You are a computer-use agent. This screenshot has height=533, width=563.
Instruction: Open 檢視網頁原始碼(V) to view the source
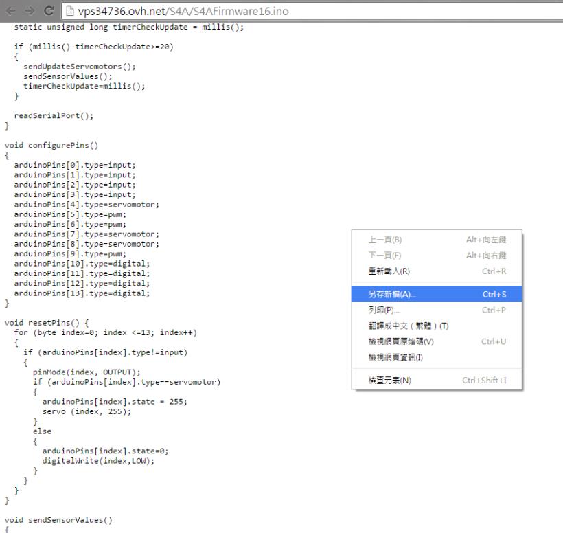coord(402,341)
